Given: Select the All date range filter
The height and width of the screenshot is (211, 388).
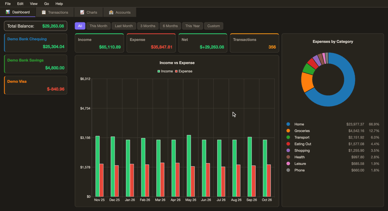Looking at the screenshot, I should tap(80, 26).
